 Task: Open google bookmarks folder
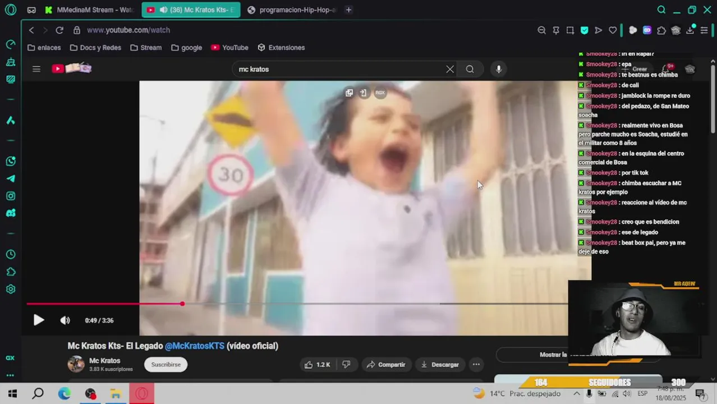(186, 48)
